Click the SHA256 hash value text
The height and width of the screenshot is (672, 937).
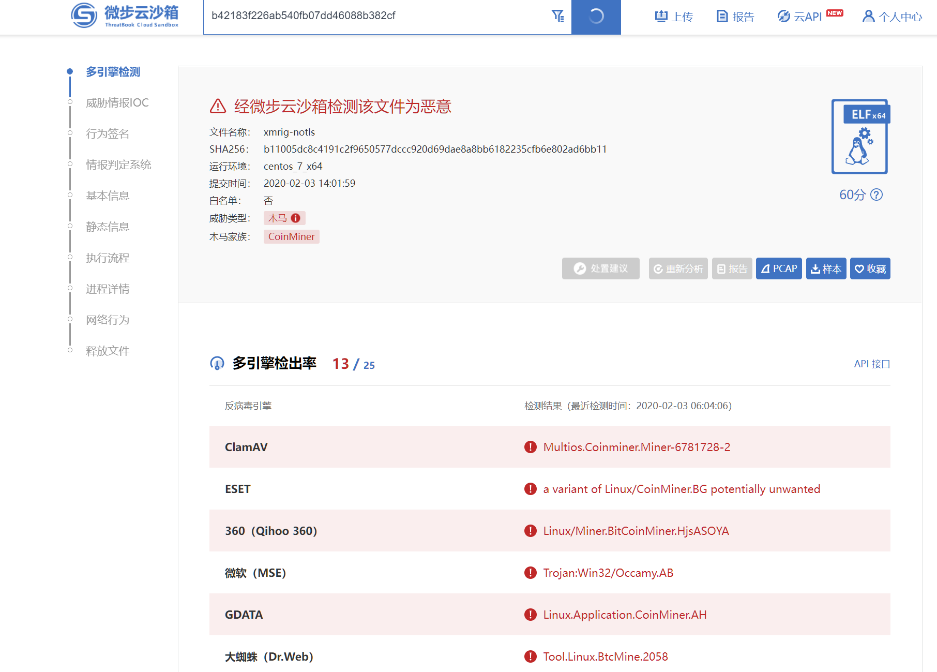[435, 149]
